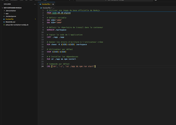Image resolution: width=176 pixels, height=125 pixels.
Task: Click the EXPLORER panel title
Action: pos(7,4)
